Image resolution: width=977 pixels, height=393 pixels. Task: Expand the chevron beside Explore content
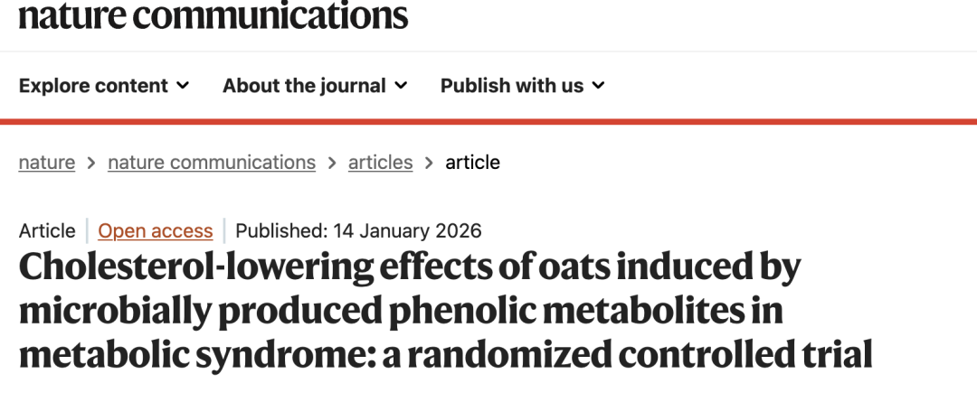[184, 86]
